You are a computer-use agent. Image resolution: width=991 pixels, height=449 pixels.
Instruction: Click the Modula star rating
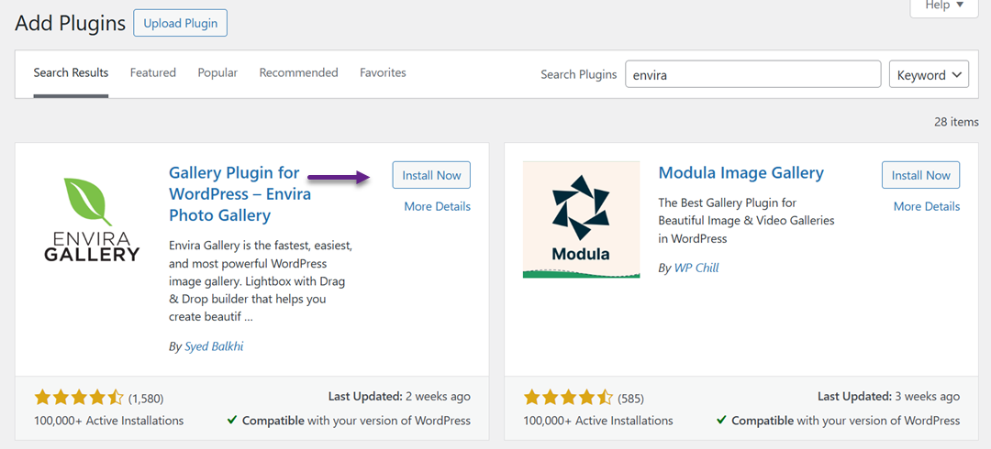(x=567, y=397)
